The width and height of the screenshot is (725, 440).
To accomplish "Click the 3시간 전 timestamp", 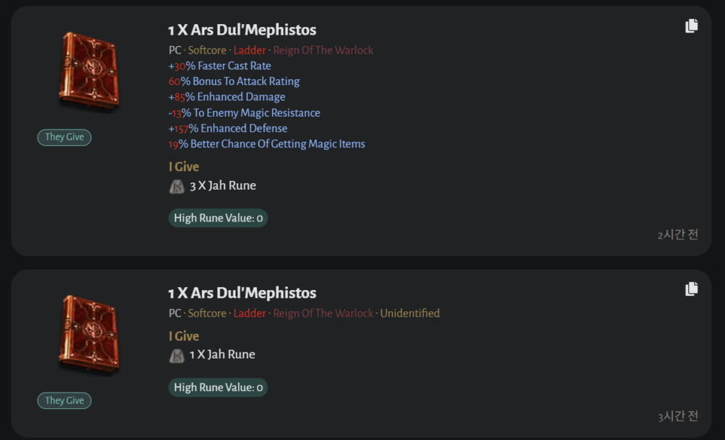I will [678, 416].
